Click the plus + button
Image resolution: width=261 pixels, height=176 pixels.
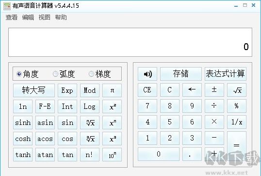(x=214, y=154)
